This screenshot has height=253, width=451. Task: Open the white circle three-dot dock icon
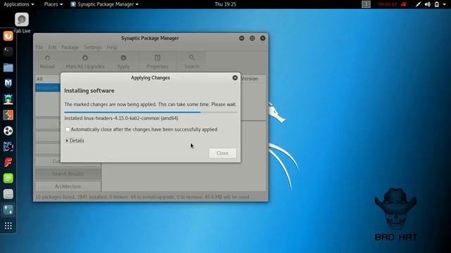click(8, 131)
